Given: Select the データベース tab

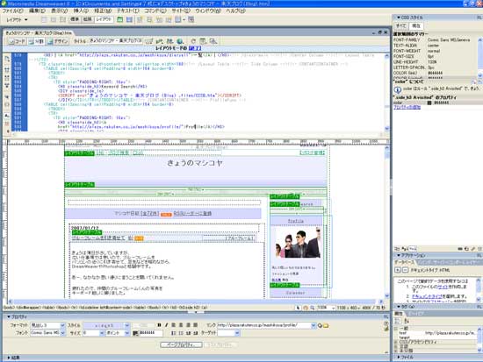Looking at the screenshot, I should pos(405,262).
